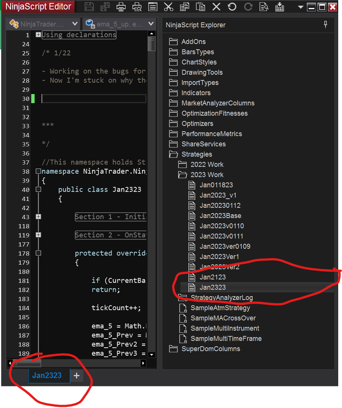Click the locked file icon for SampleMACrossOver

[183, 318]
